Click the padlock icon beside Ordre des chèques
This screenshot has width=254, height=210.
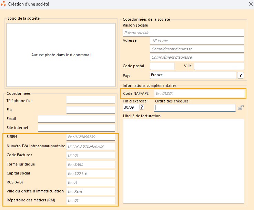click(x=240, y=108)
